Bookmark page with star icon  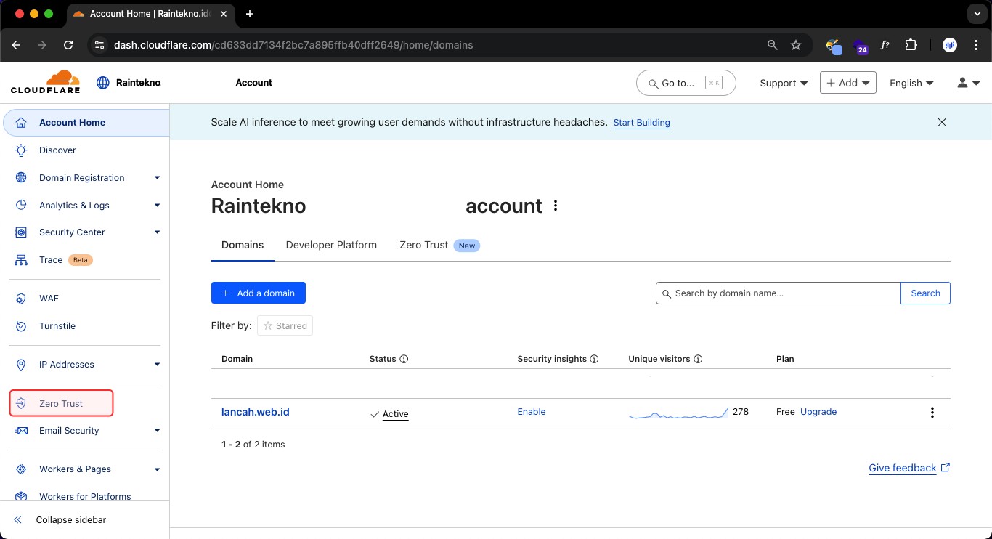click(x=796, y=45)
